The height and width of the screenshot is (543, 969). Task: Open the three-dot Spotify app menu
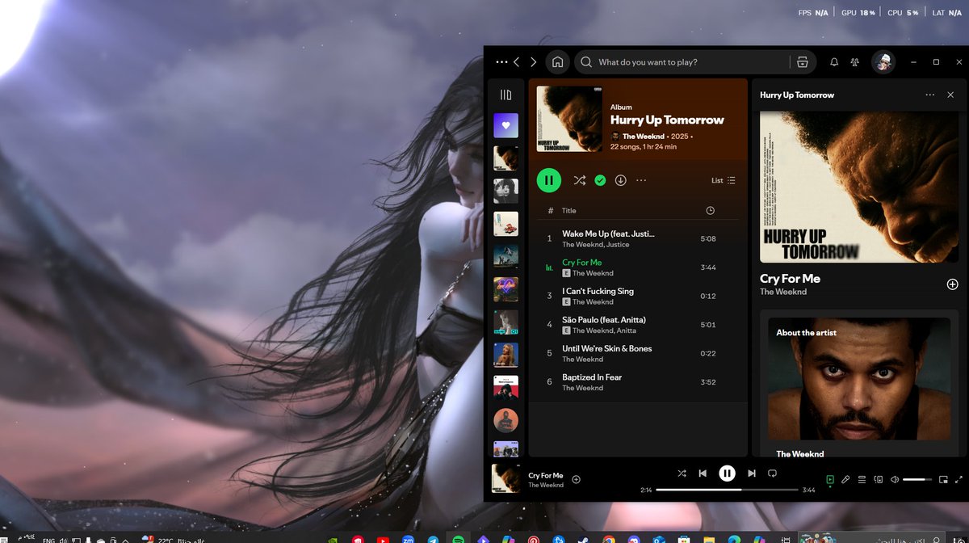(501, 62)
